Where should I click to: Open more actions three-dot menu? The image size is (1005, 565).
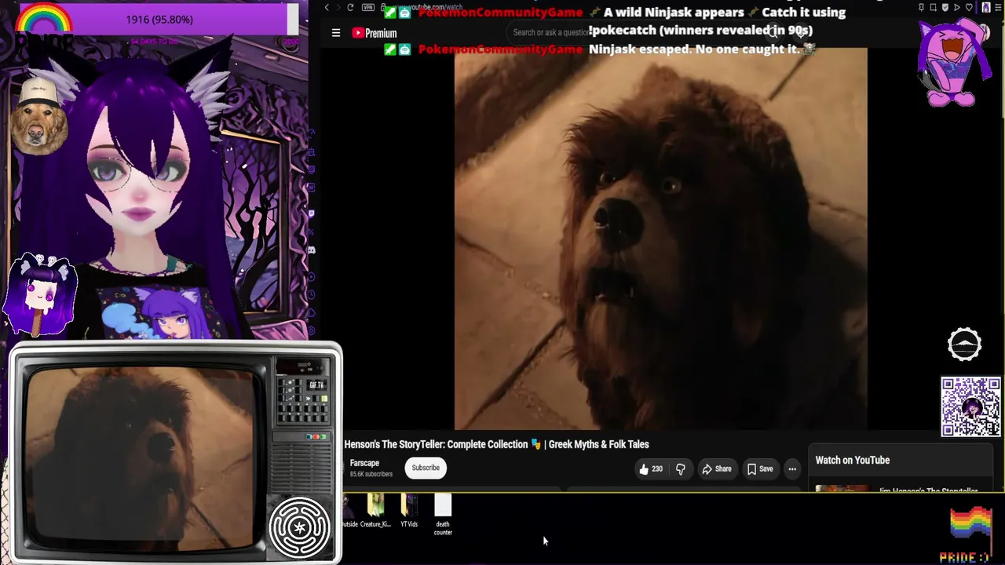792,469
